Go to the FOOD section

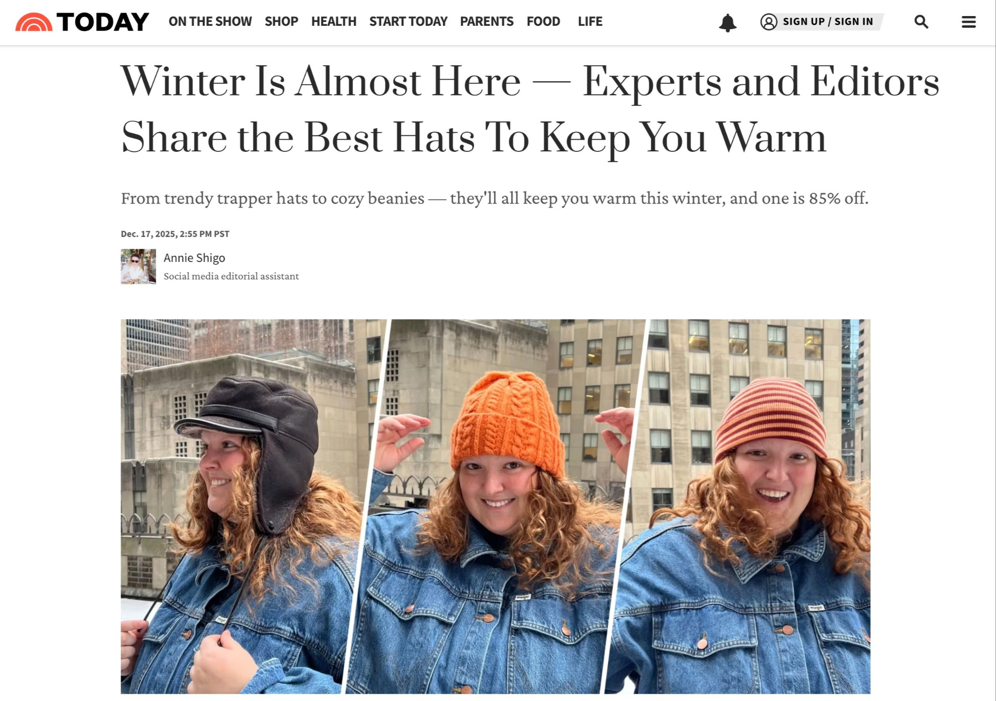(543, 21)
